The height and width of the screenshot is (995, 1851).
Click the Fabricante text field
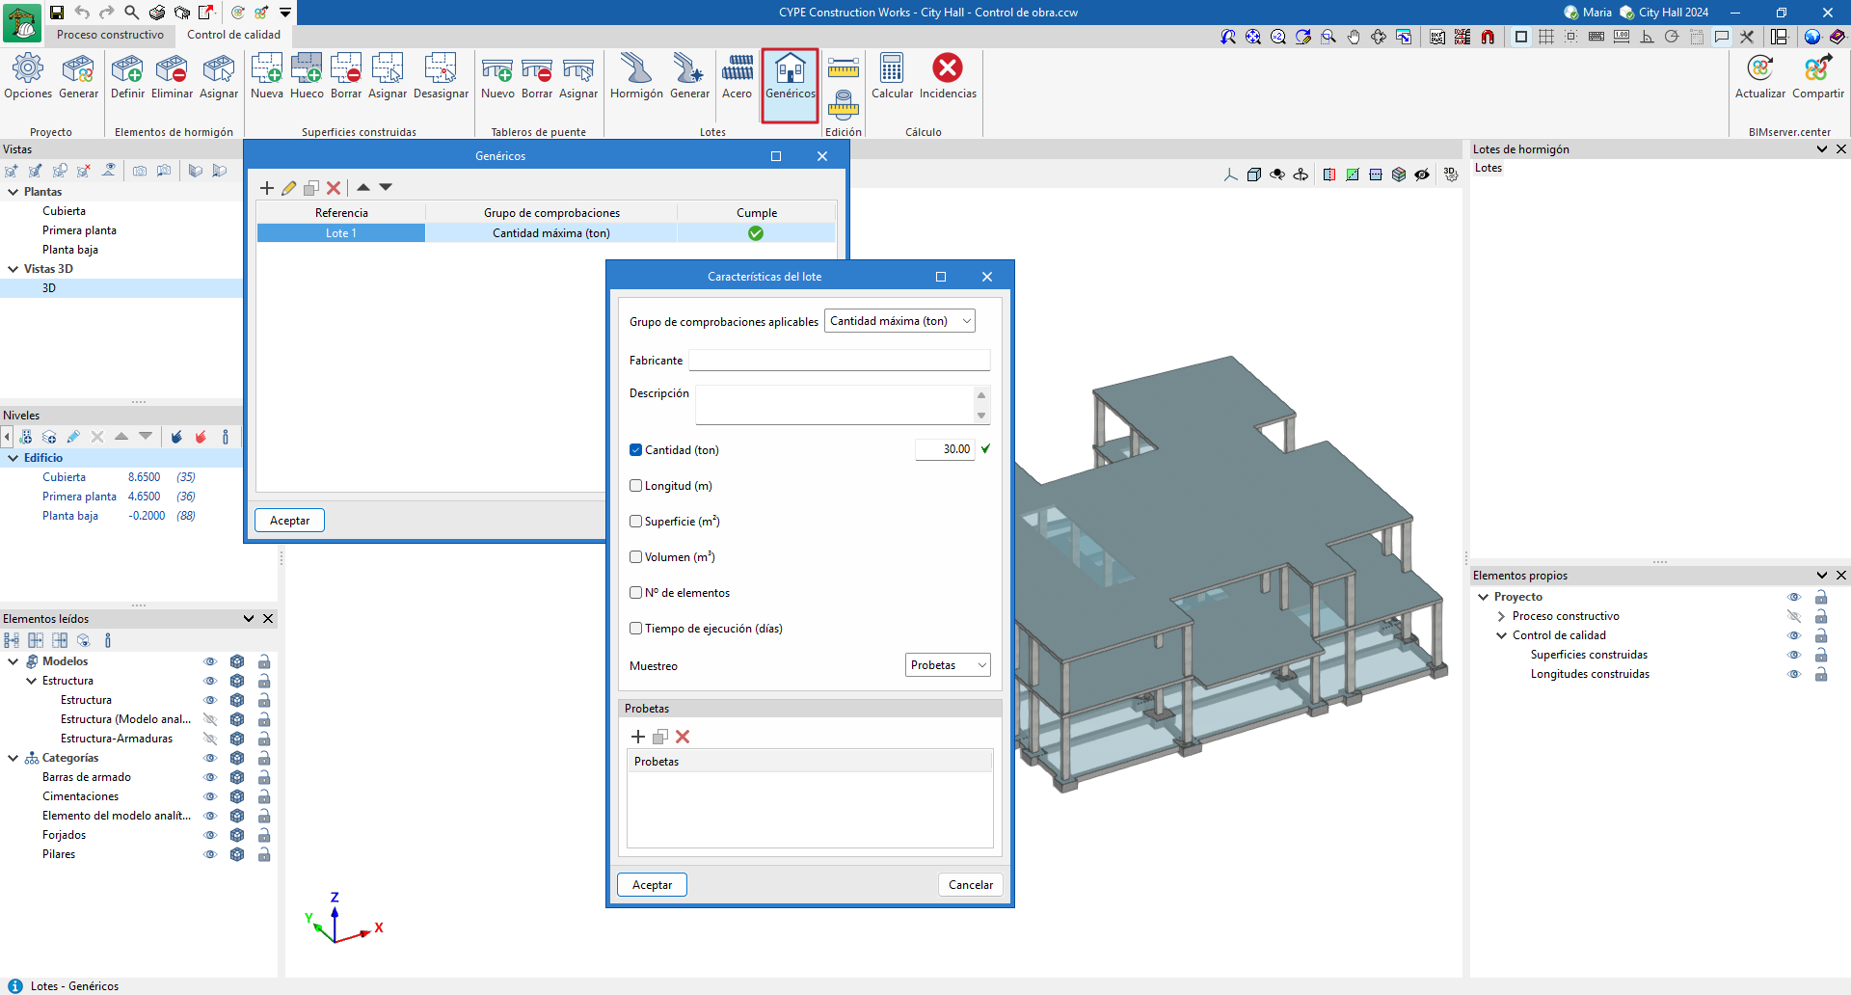point(839,361)
